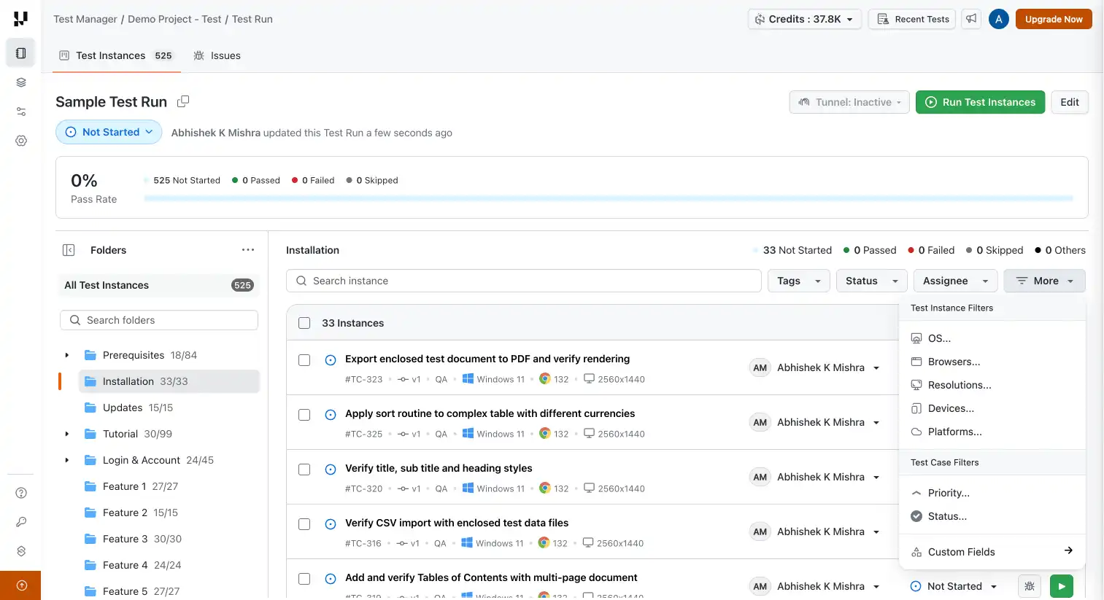Click the status icon of Verify title, sub title row
This screenshot has width=1104, height=600.
pos(330,469)
